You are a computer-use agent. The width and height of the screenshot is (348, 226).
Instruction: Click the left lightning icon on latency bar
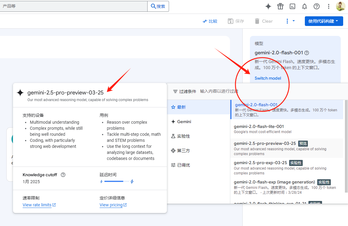click(x=101, y=181)
